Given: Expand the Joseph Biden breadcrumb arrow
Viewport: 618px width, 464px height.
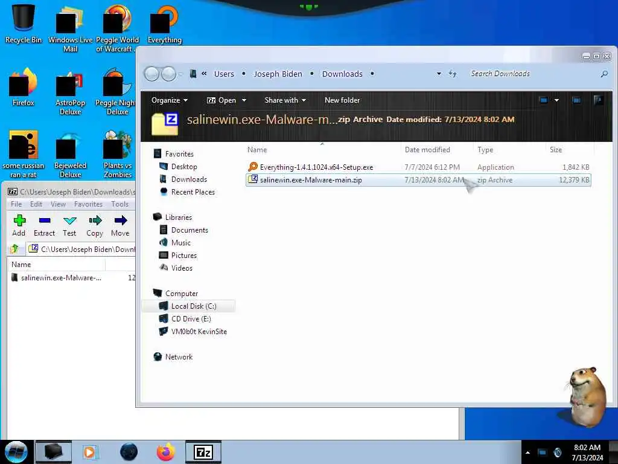Looking at the screenshot, I should pyautogui.click(x=312, y=74).
